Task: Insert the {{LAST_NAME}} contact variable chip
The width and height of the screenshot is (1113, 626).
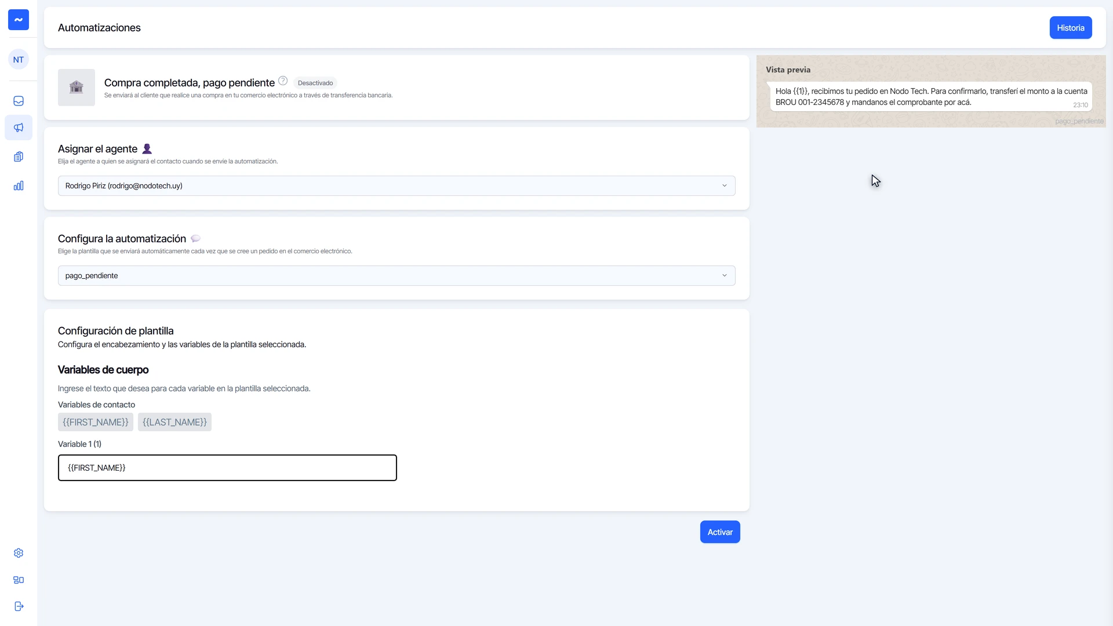Action: pyautogui.click(x=174, y=422)
